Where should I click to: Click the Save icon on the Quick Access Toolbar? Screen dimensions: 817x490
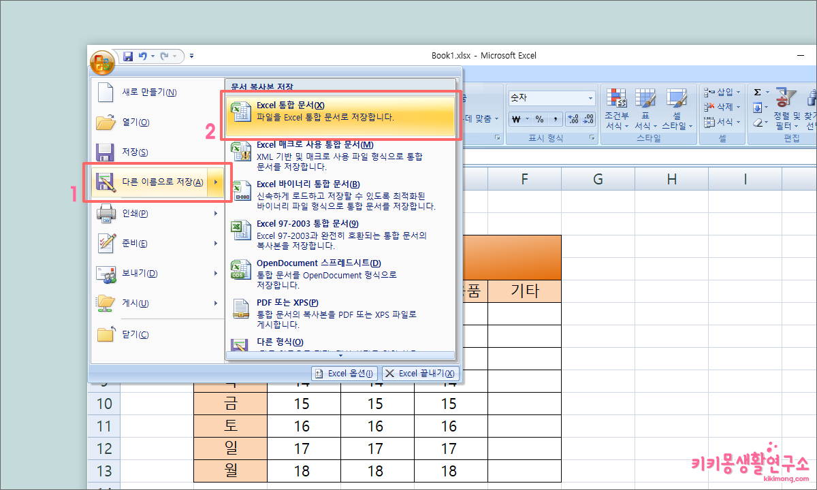pos(128,56)
